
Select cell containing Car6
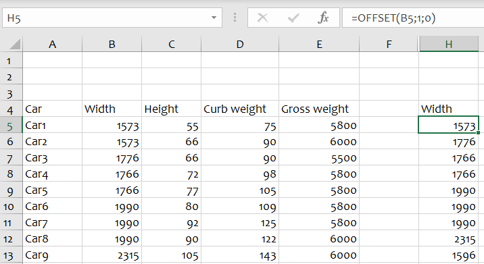pyautogui.click(x=53, y=206)
